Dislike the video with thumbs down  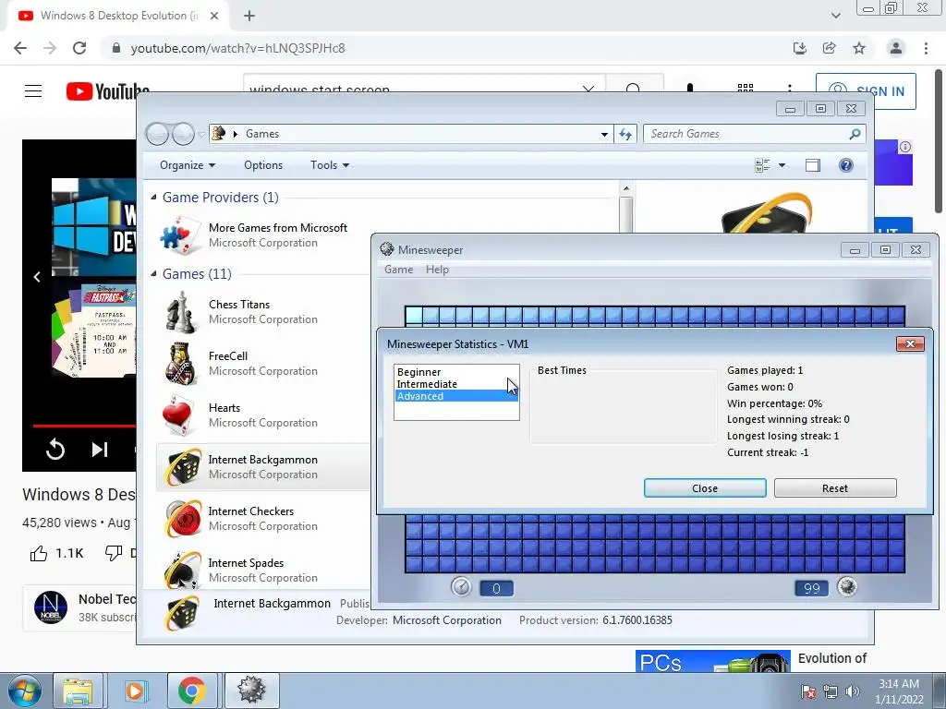114,552
